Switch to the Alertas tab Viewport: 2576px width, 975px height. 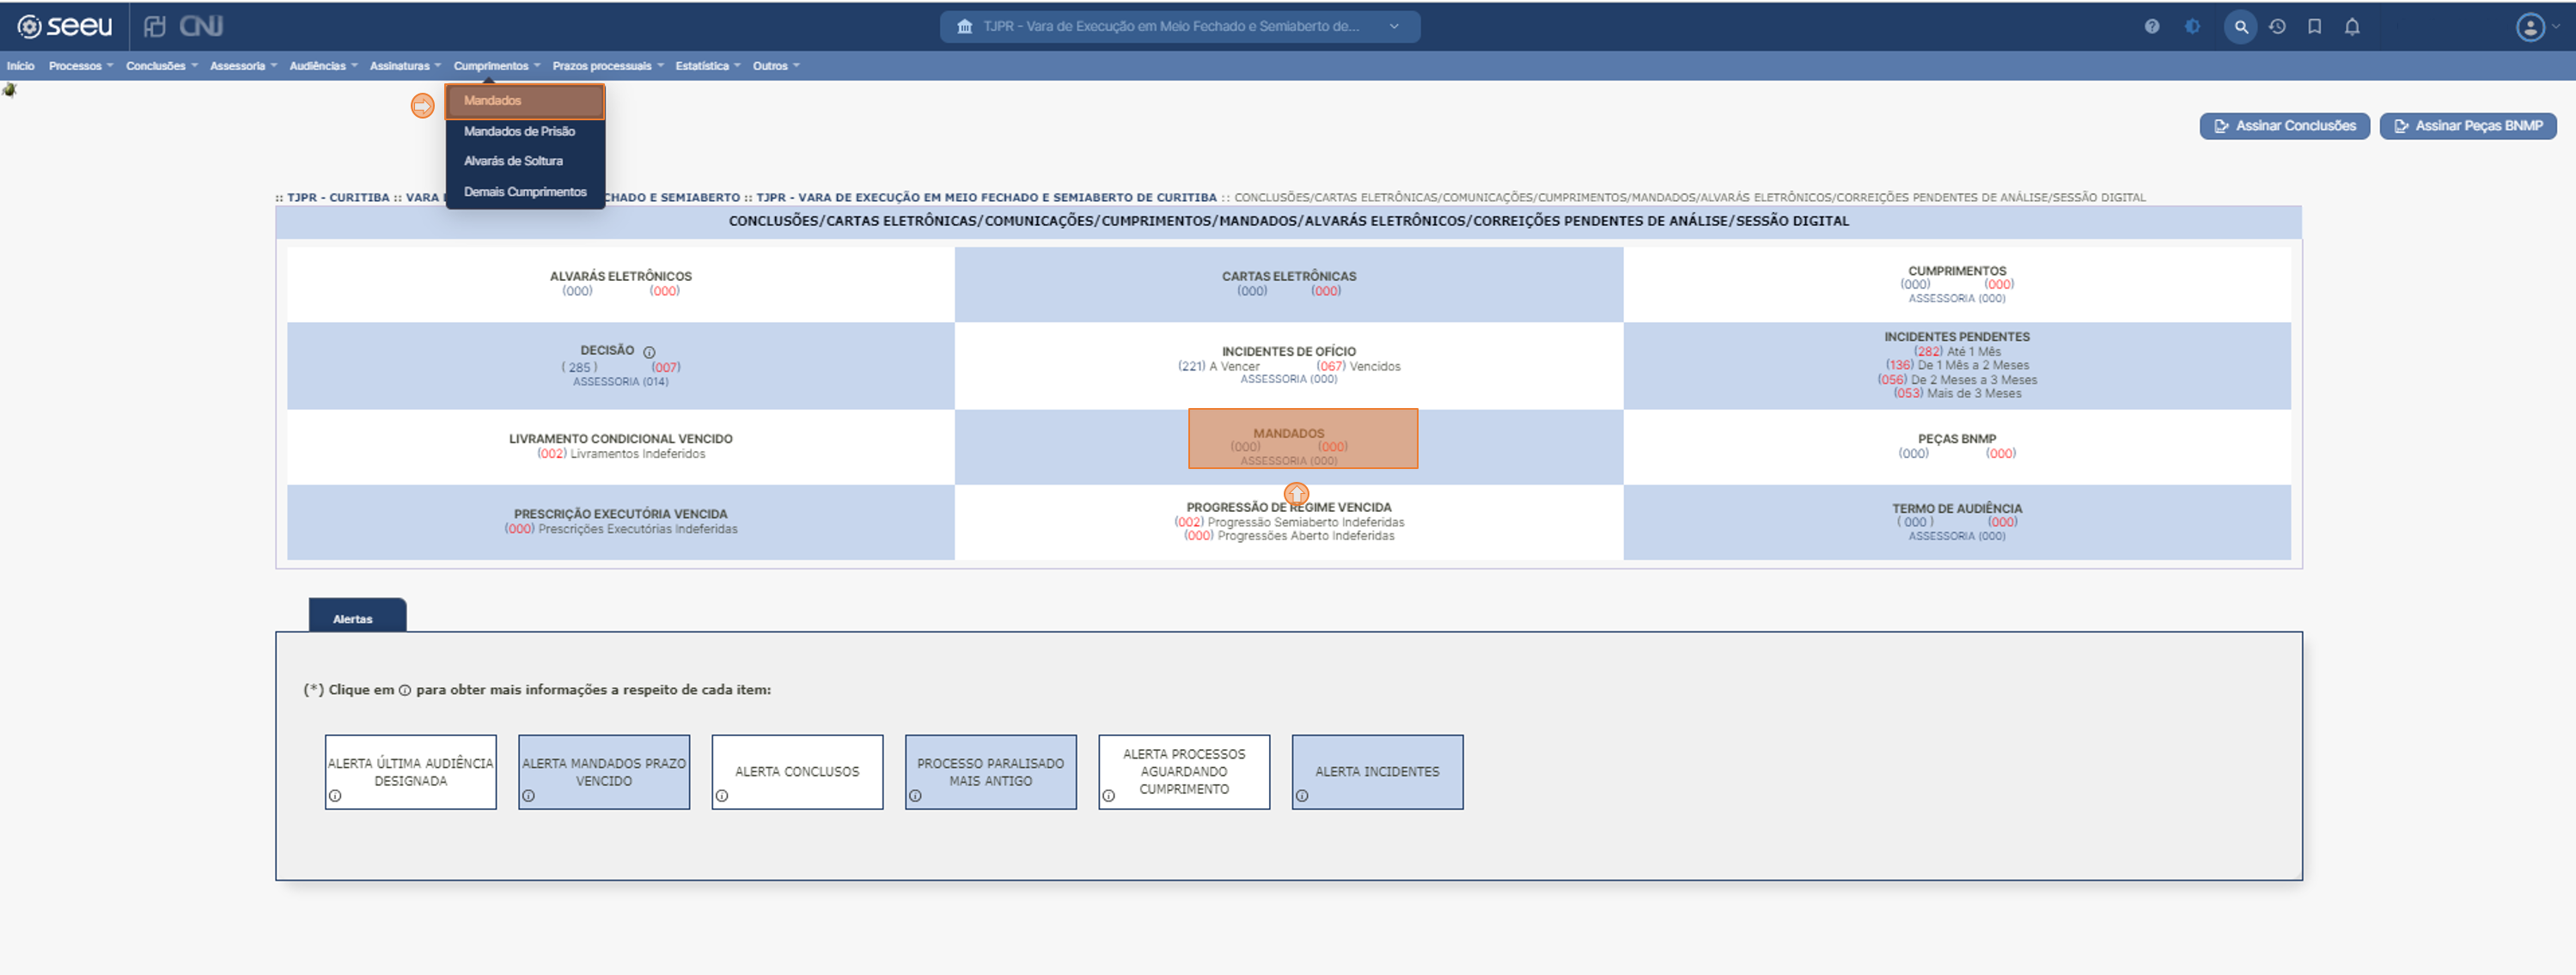point(357,616)
